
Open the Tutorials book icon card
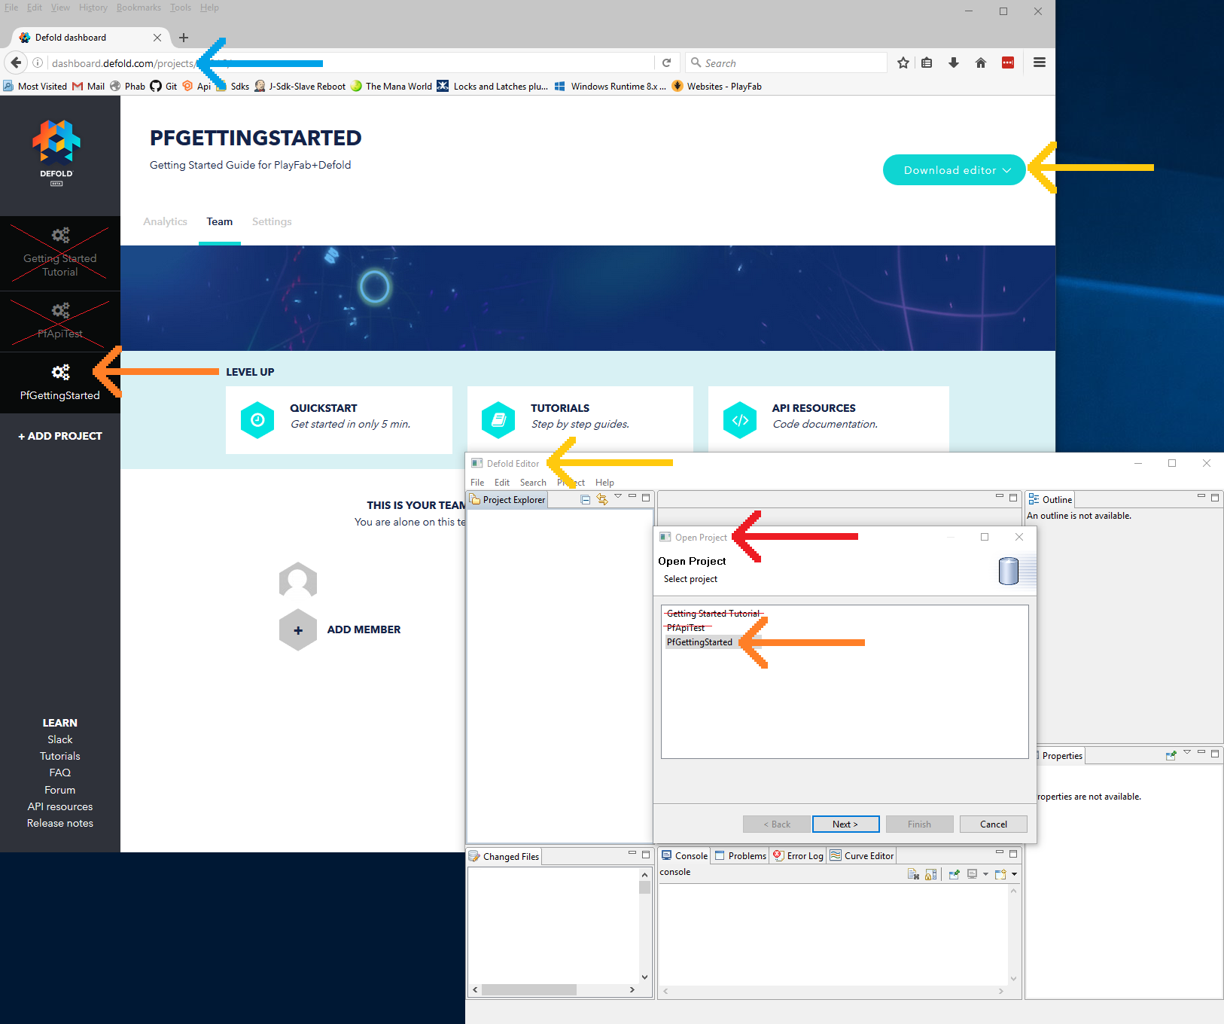[x=498, y=420]
